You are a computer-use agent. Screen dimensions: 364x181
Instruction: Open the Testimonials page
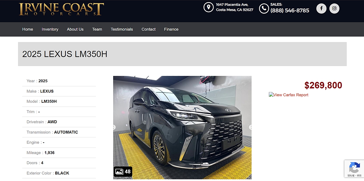pyautogui.click(x=122, y=29)
